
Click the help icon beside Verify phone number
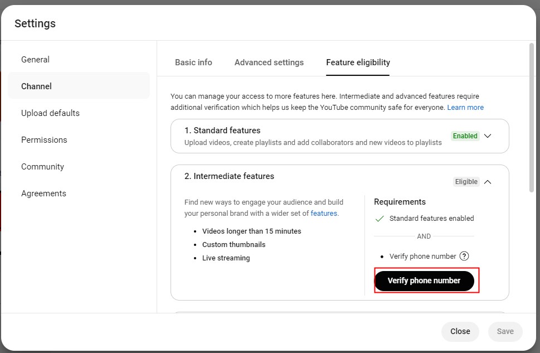click(464, 257)
